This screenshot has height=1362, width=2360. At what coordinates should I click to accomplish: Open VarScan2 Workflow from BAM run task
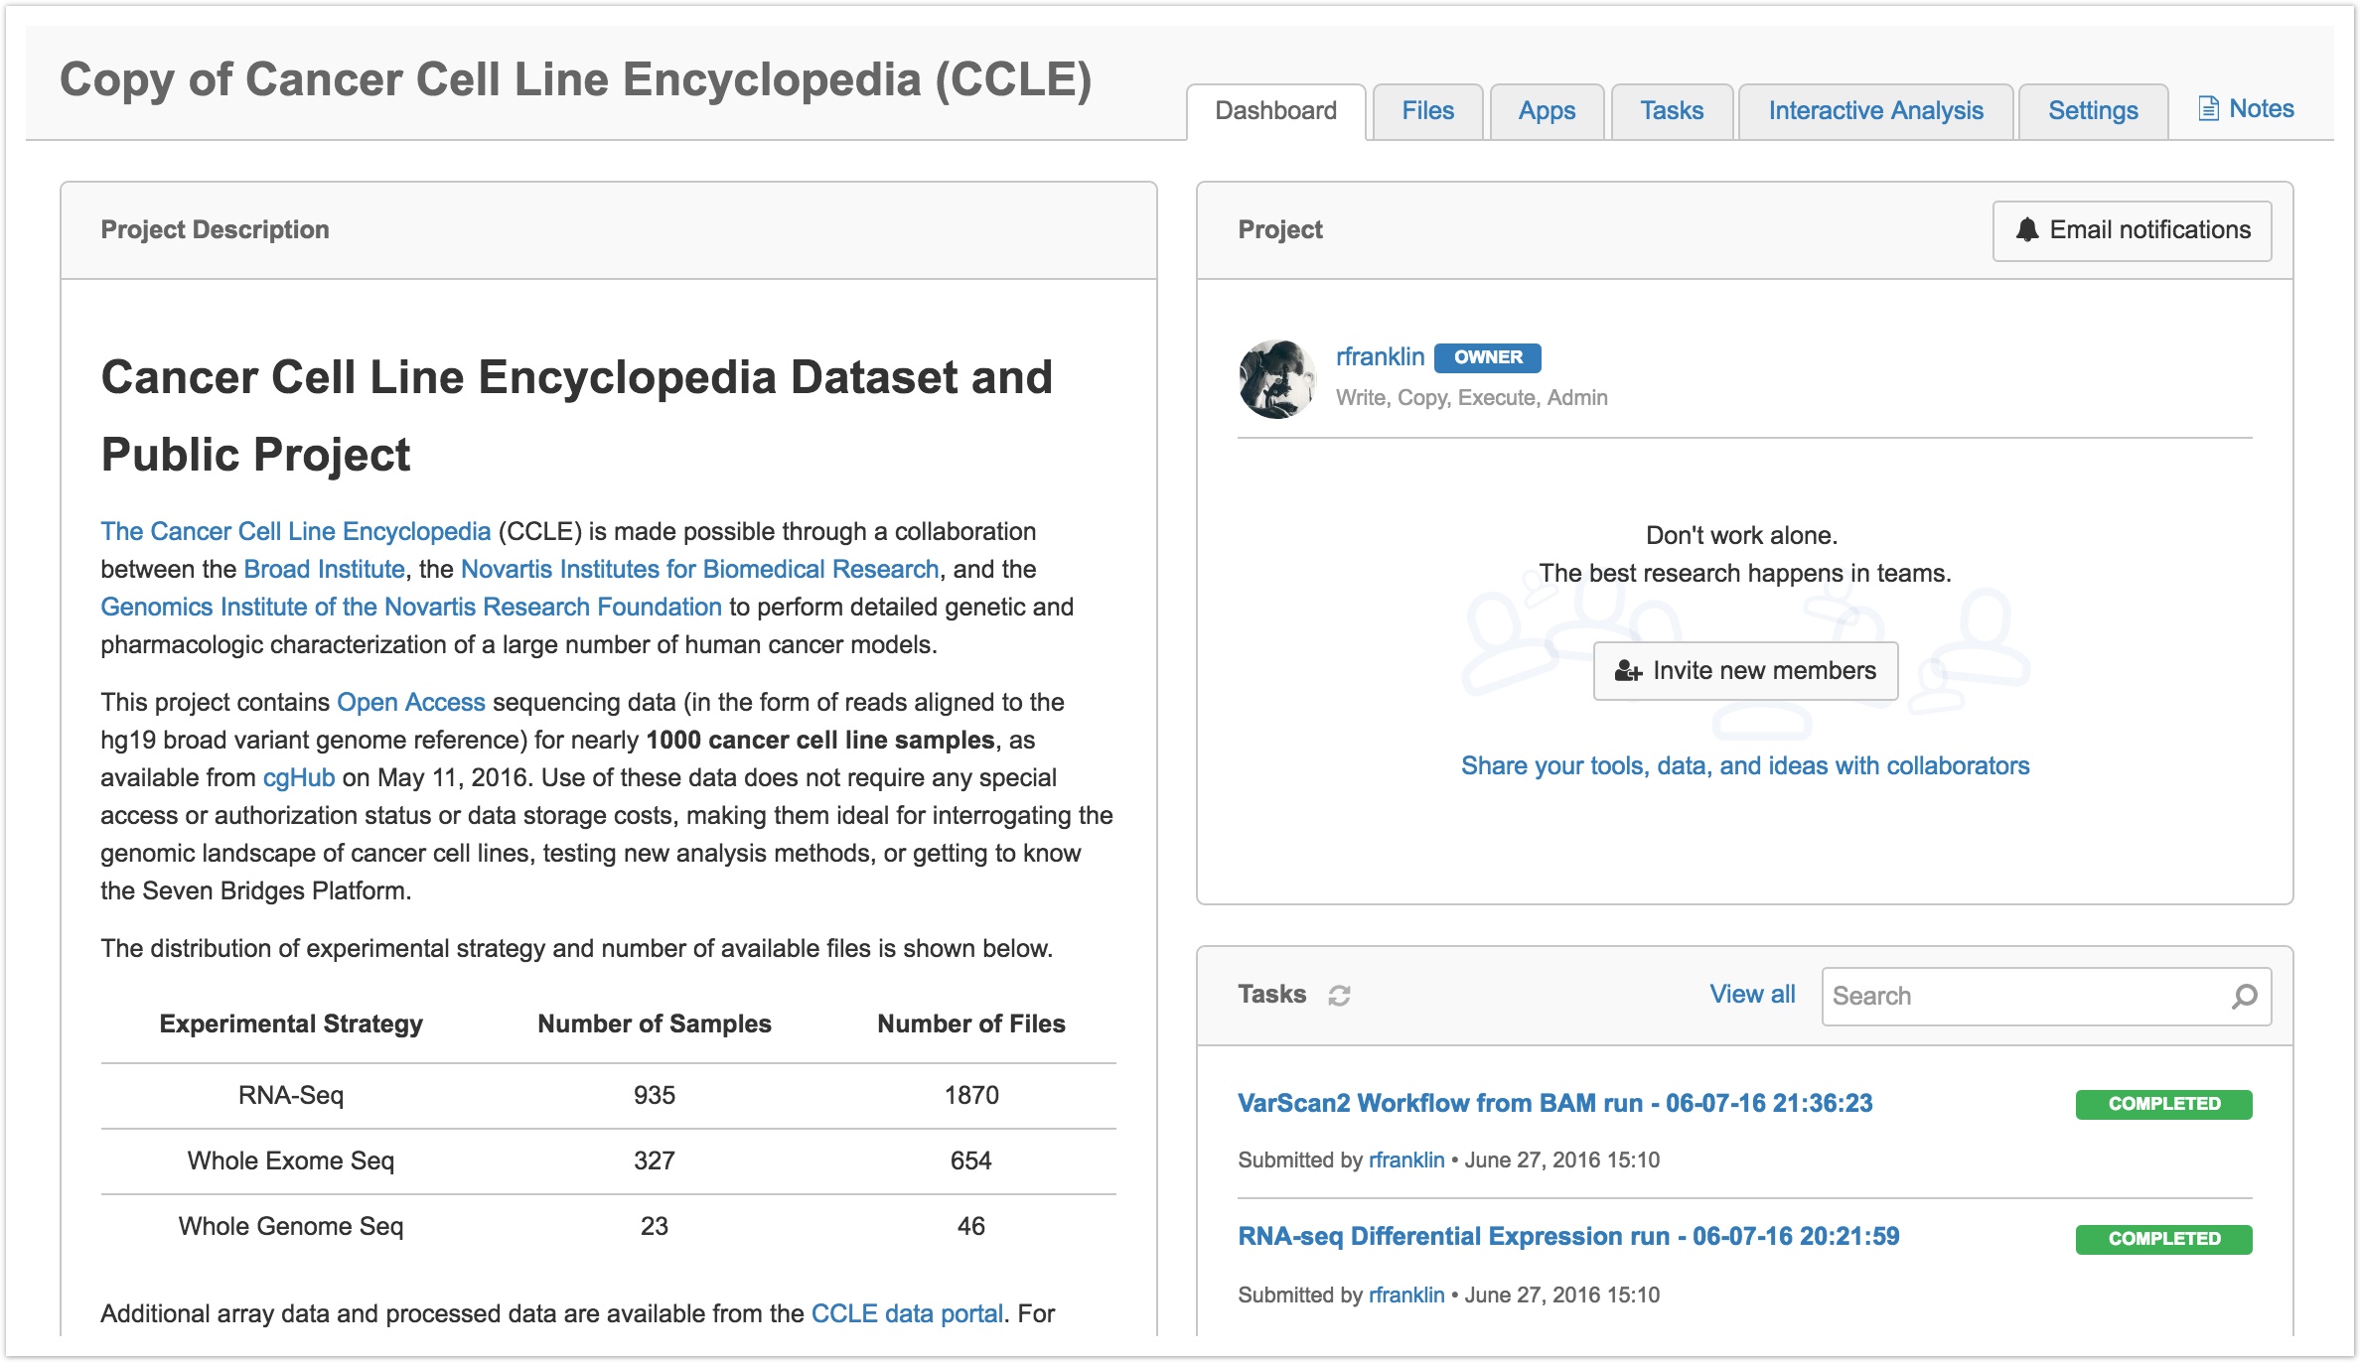[x=1554, y=1104]
